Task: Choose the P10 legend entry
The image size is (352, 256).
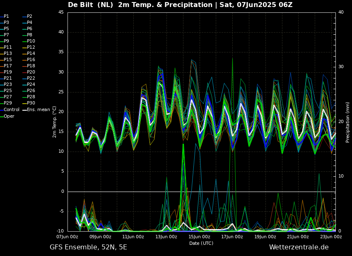Action: pyautogui.click(x=29, y=41)
